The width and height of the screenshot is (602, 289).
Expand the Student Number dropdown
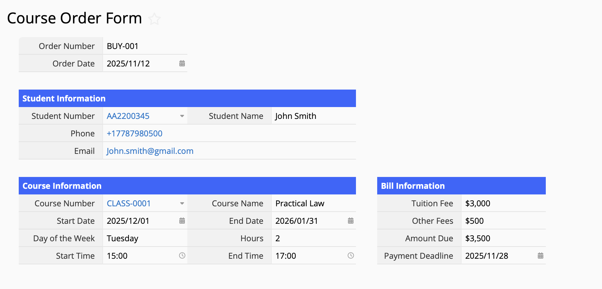tap(182, 116)
